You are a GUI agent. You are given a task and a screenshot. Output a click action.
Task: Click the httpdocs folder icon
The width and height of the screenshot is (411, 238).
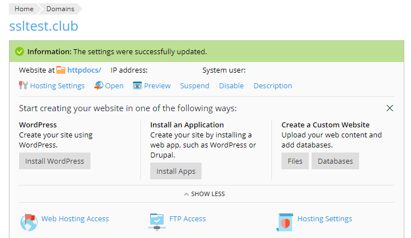[61, 70]
